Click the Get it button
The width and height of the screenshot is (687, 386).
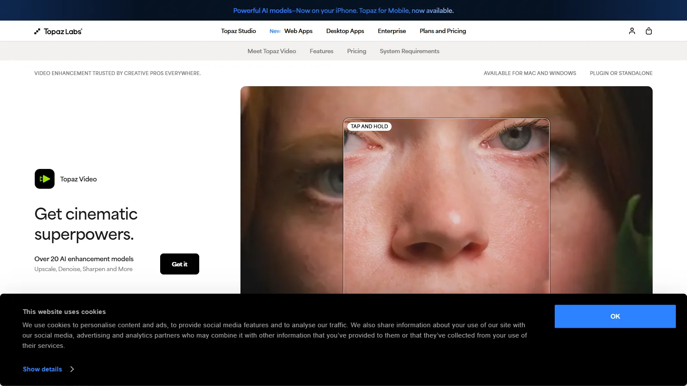(x=179, y=264)
